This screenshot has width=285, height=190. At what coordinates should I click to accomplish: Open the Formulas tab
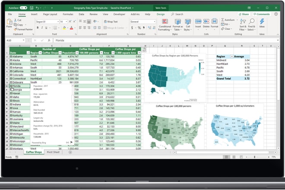pos(68,14)
